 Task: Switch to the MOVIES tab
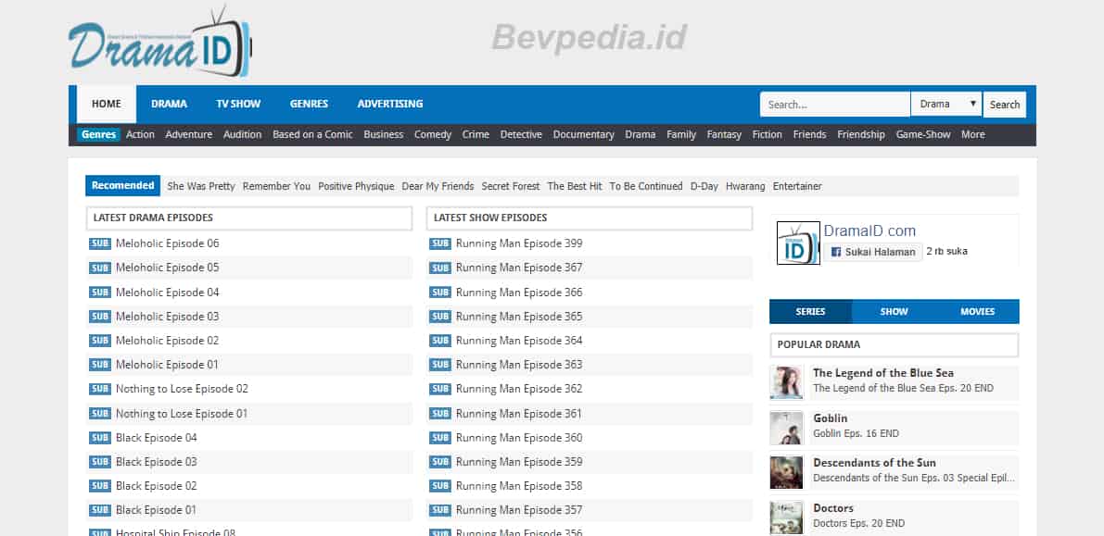coord(977,311)
